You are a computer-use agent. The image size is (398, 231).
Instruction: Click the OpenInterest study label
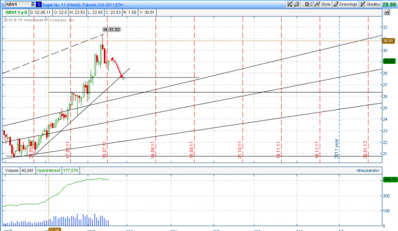49,170
